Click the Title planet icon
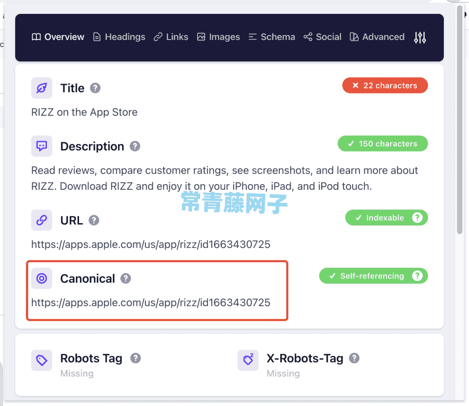This screenshot has width=469, height=406. [42, 88]
